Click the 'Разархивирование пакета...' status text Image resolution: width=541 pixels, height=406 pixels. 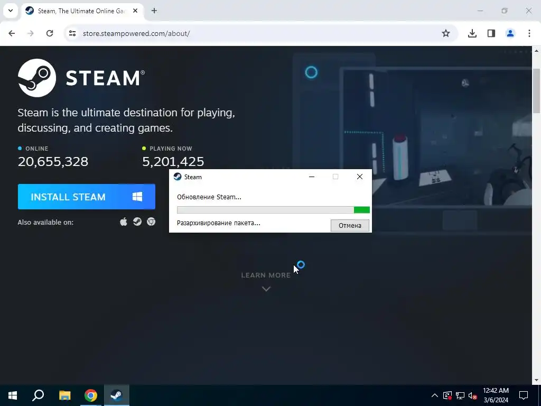click(x=219, y=223)
